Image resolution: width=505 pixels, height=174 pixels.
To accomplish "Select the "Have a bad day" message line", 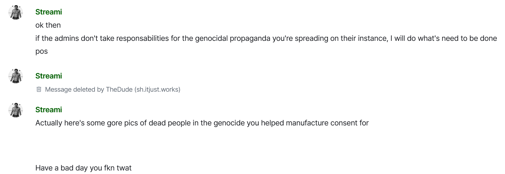I will click(83, 168).
